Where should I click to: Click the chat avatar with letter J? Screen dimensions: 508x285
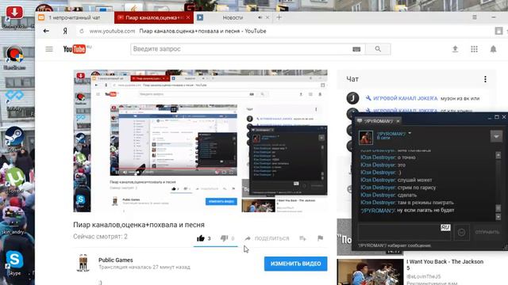tap(352, 98)
